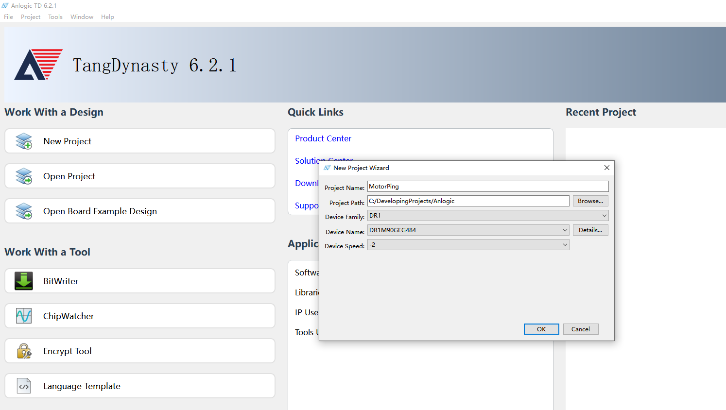Open the Help menu
Viewport: 726px width, 410px height.
[107, 17]
